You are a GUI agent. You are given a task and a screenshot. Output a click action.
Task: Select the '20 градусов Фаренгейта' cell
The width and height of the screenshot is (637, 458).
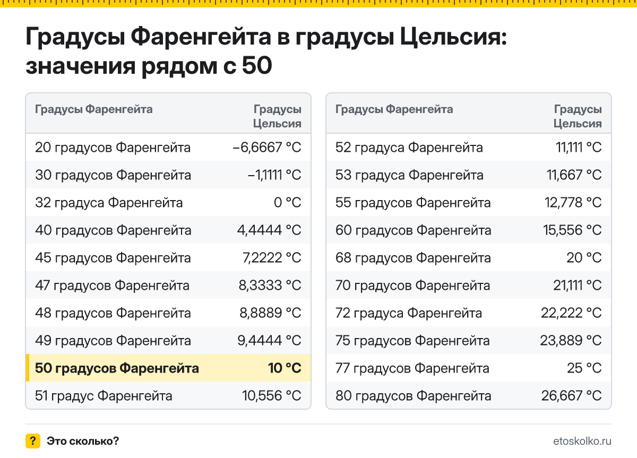click(x=113, y=148)
